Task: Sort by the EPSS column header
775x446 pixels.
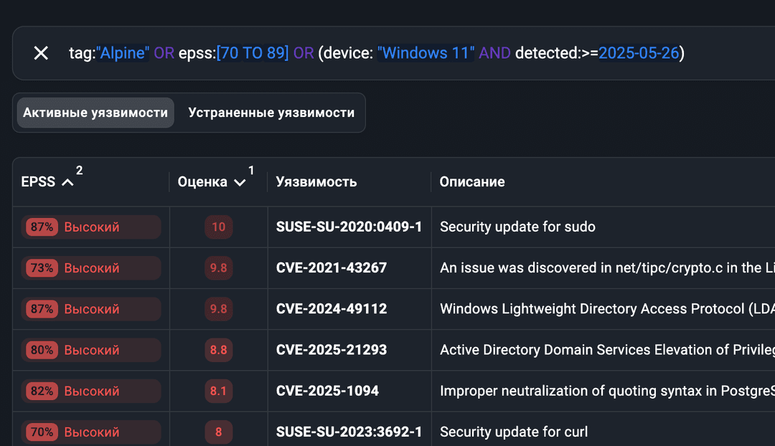Action: tap(38, 182)
